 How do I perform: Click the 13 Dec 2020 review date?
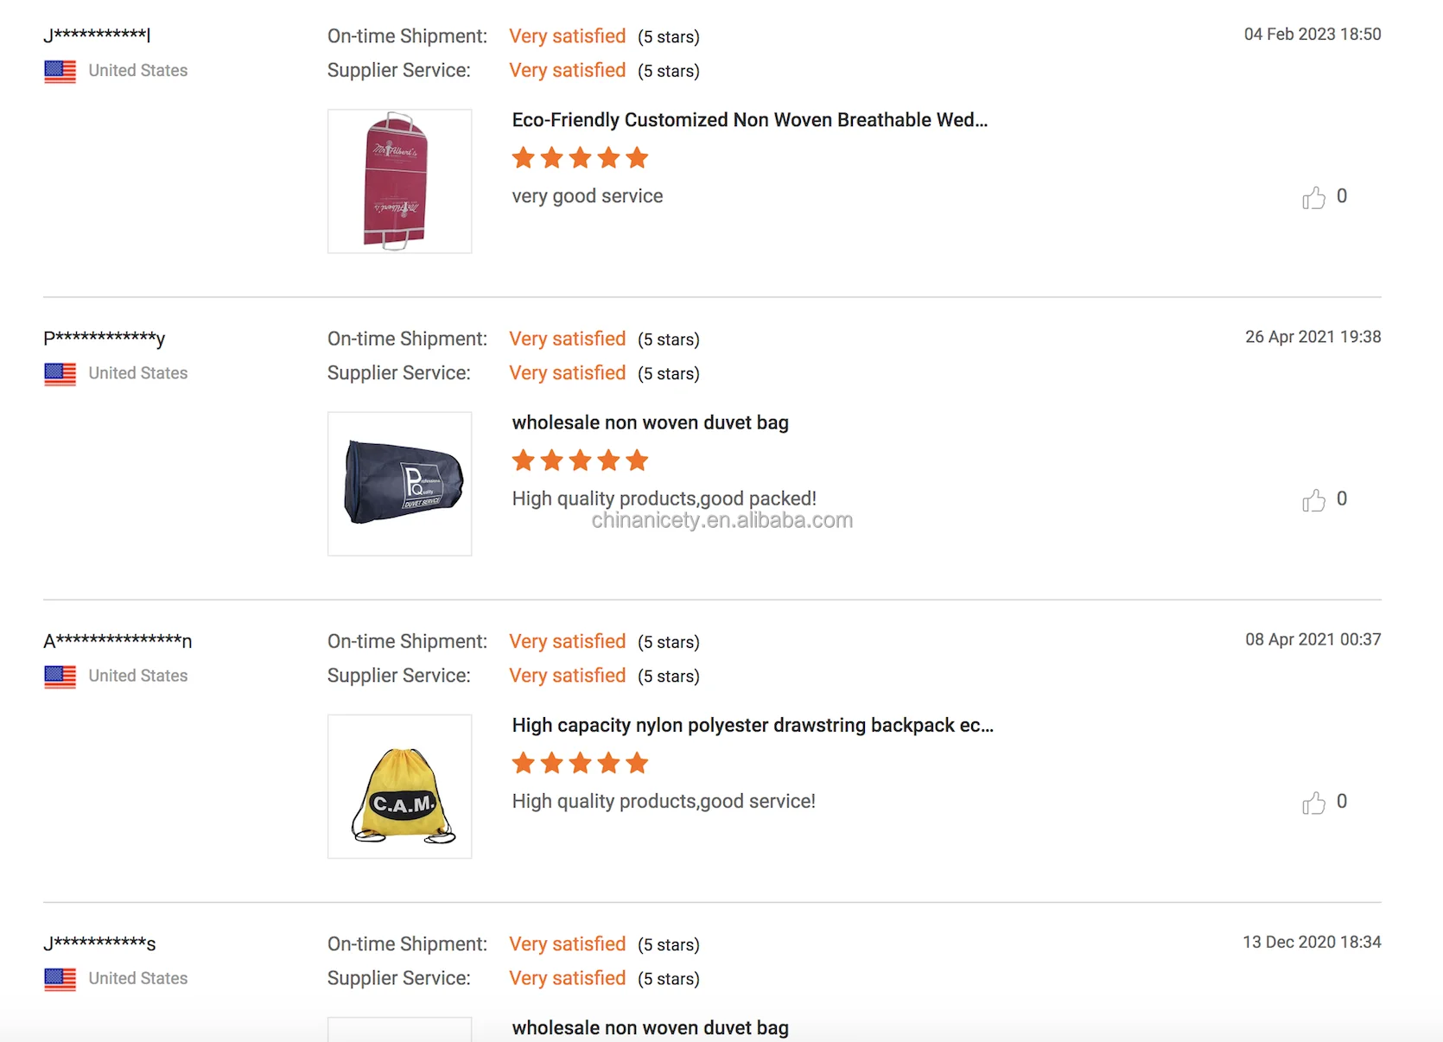(x=1312, y=942)
